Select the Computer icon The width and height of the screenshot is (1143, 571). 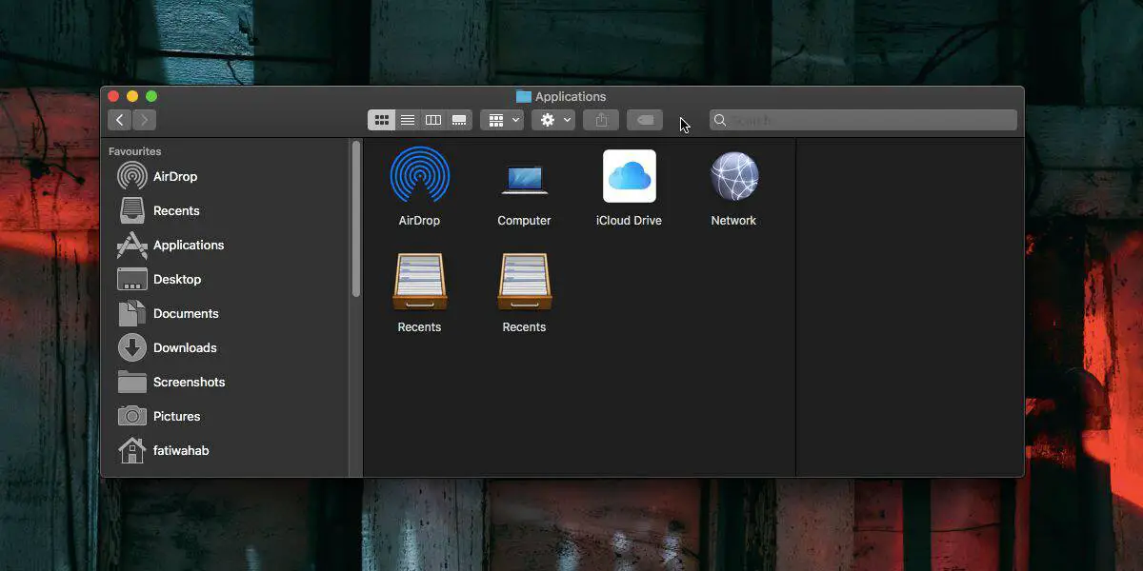coord(524,178)
